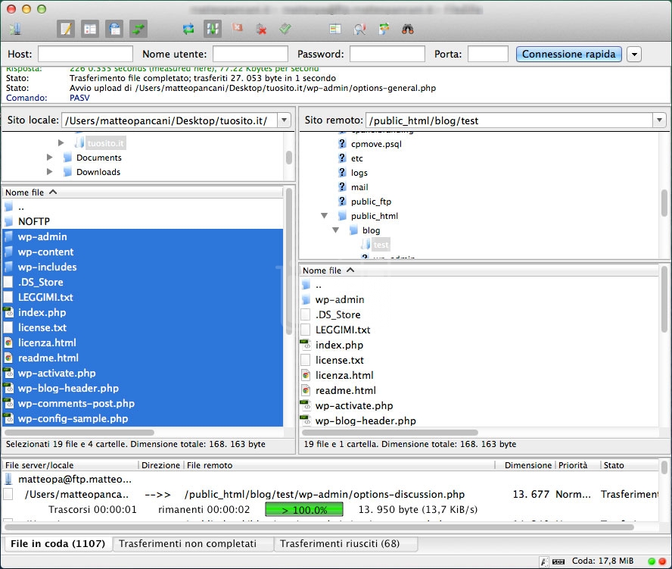
Task: Click the Password input field
Action: click(x=387, y=54)
